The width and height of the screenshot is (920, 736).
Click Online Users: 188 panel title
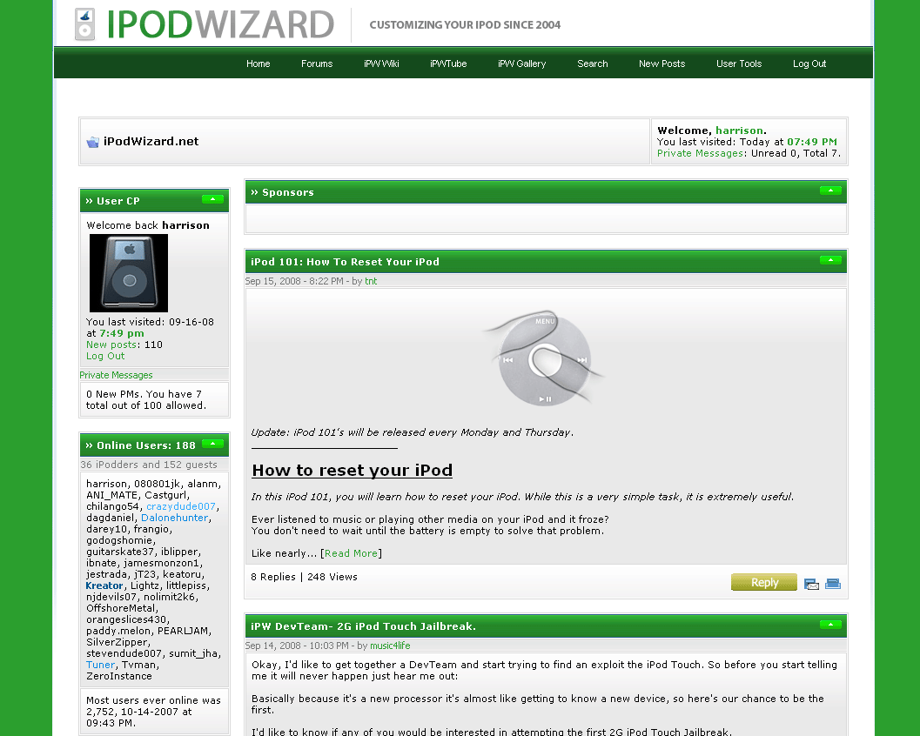click(x=145, y=445)
